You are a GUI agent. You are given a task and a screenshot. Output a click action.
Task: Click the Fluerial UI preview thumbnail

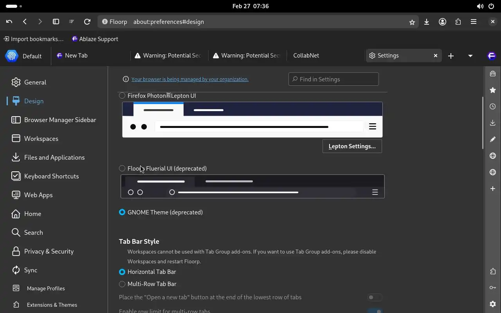coord(252,186)
